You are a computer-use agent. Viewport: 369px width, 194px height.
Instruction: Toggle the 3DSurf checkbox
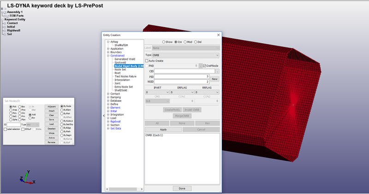point(23,129)
